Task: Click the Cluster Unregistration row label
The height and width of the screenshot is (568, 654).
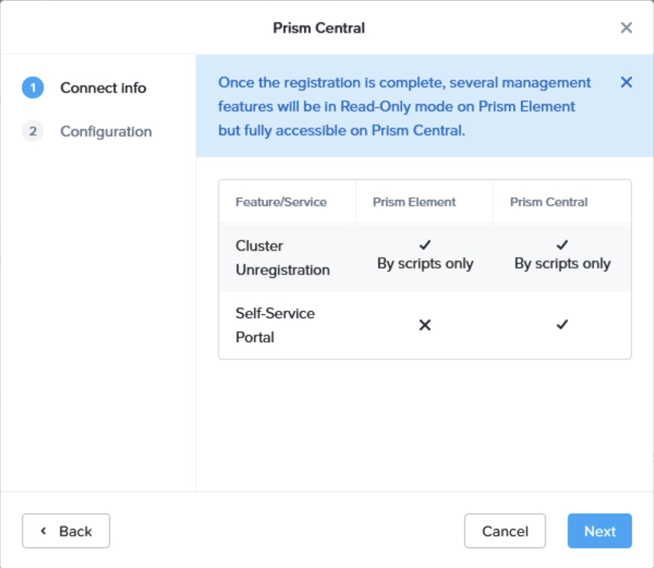Action: pos(282,257)
